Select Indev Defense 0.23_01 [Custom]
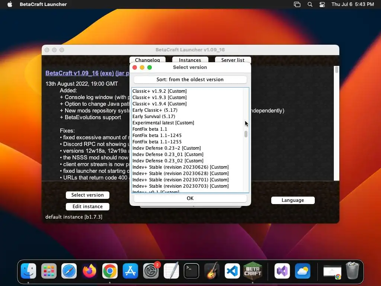This screenshot has height=286, width=381. [x=188, y=154]
